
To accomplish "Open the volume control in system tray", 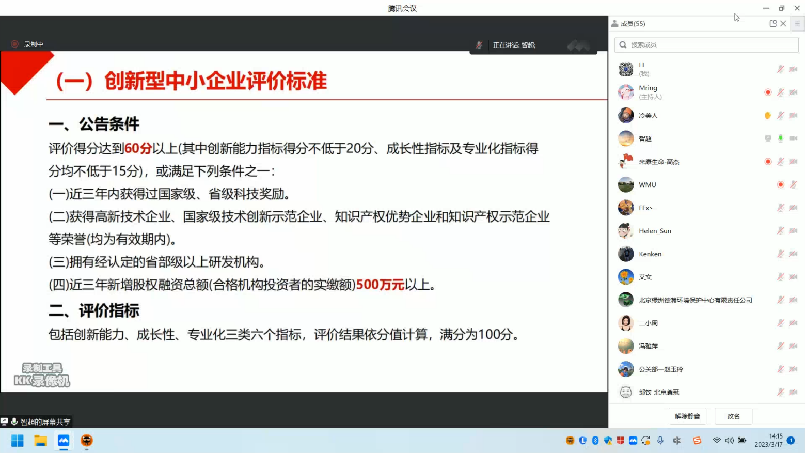I will (729, 441).
